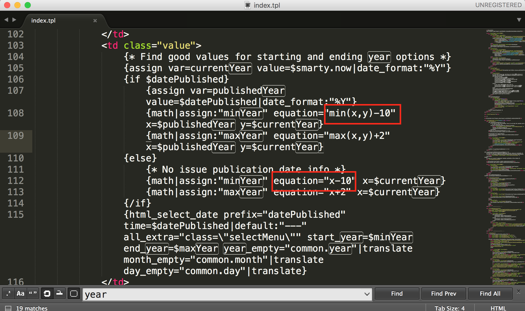525x311 pixels.
Task: Toggle in-selection search icon
Action: (59, 293)
